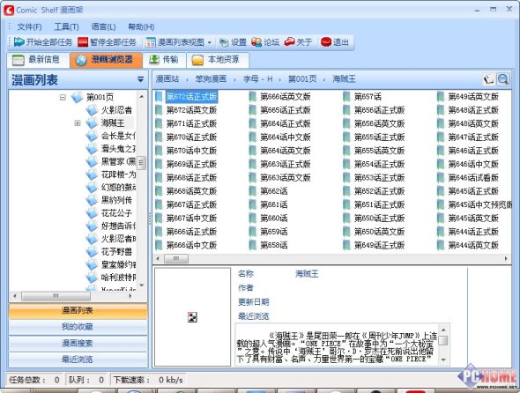Click the 我的收藏 sidebar button

click(x=78, y=327)
